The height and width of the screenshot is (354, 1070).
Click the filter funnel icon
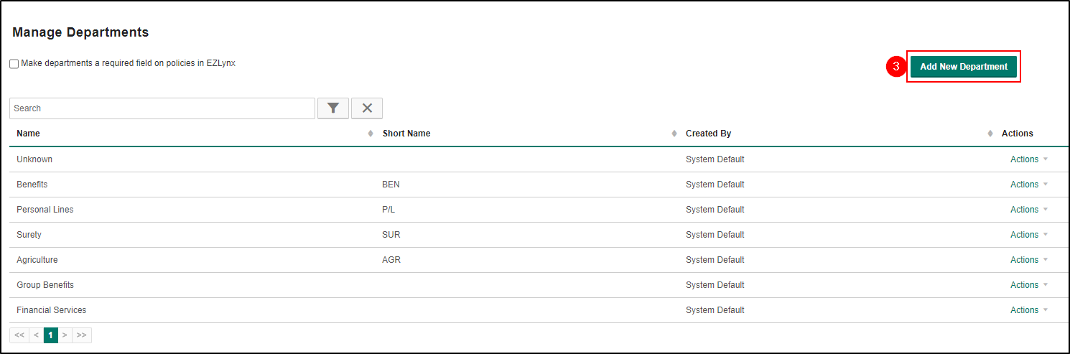click(x=333, y=108)
